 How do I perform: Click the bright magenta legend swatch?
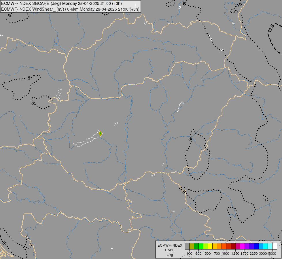243,246
